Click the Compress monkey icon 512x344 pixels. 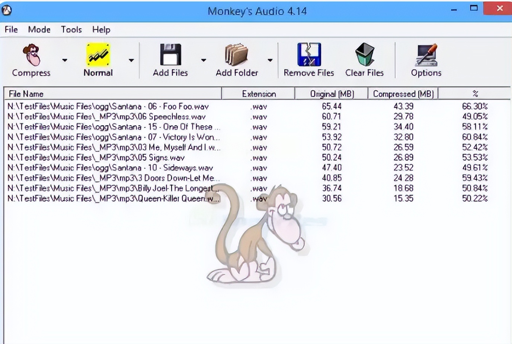31,55
